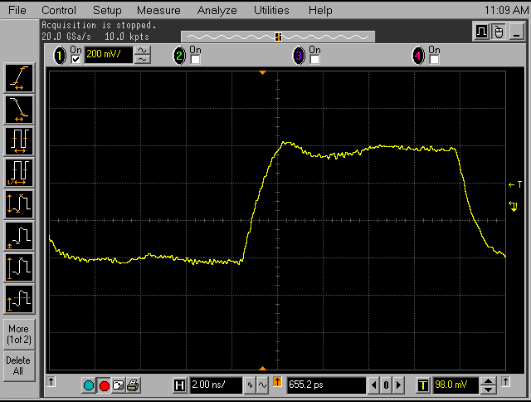This screenshot has width=531, height=402.
Task: Click More (1of2) measurements button
Action: click(x=18, y=334)
